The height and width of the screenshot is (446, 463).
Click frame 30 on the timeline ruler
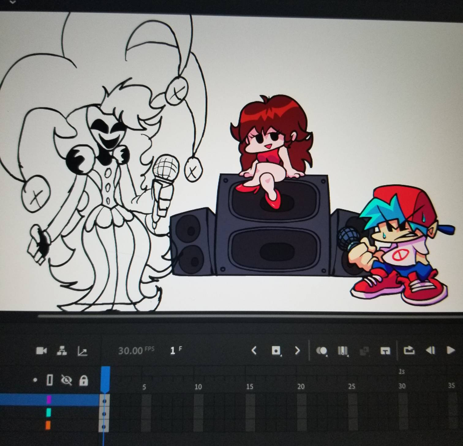point(402,386)
